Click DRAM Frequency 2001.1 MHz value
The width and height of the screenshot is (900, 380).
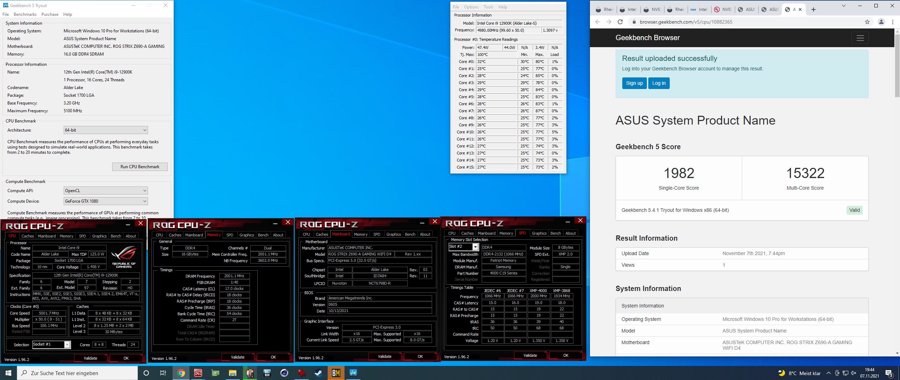(234, 276)
